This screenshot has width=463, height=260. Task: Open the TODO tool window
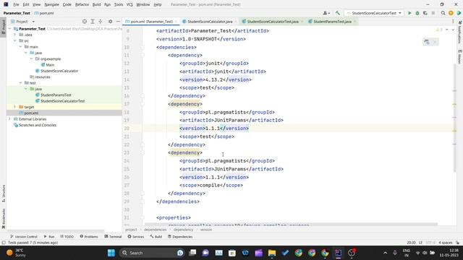(x=67, y=237)
